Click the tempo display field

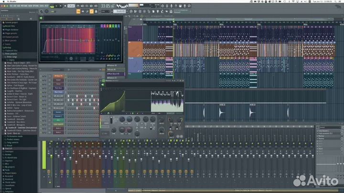(71, 6)
